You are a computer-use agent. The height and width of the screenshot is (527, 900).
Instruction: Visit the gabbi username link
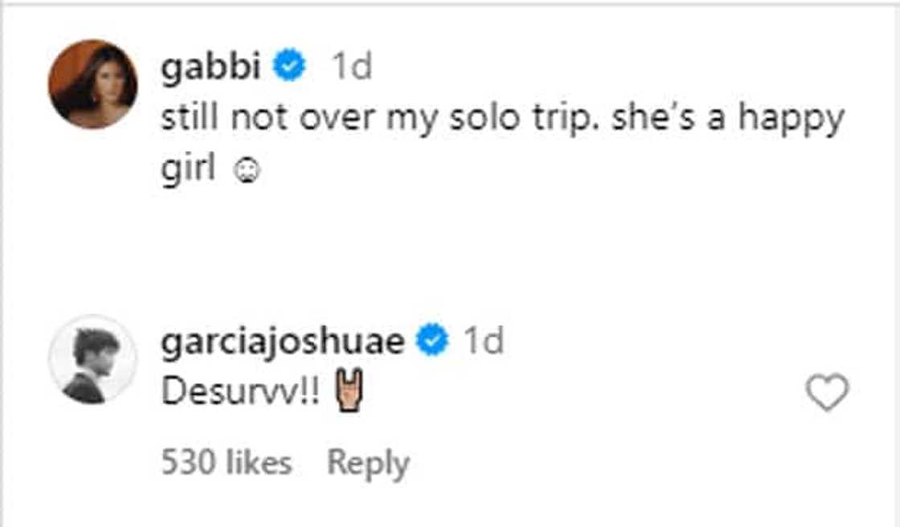point(211,68)
